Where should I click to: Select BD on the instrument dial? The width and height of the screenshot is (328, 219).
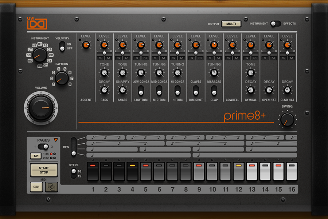[30, 60]
